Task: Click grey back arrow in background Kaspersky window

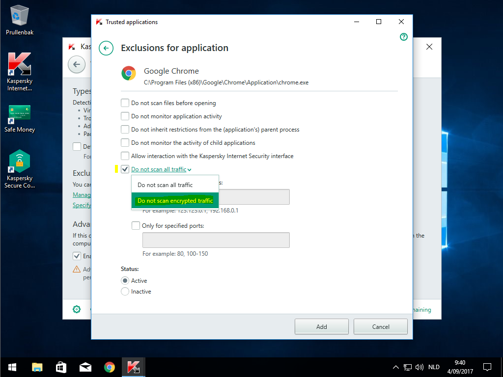Action: click(77, 64)
